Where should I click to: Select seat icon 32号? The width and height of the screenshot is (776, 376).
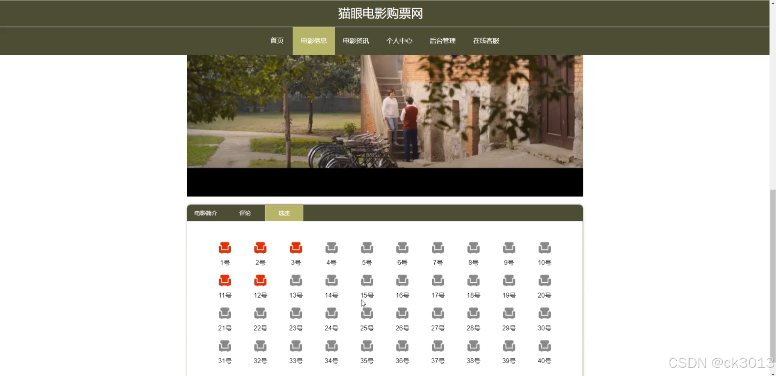pyautogui.click(x=260, y=346)
